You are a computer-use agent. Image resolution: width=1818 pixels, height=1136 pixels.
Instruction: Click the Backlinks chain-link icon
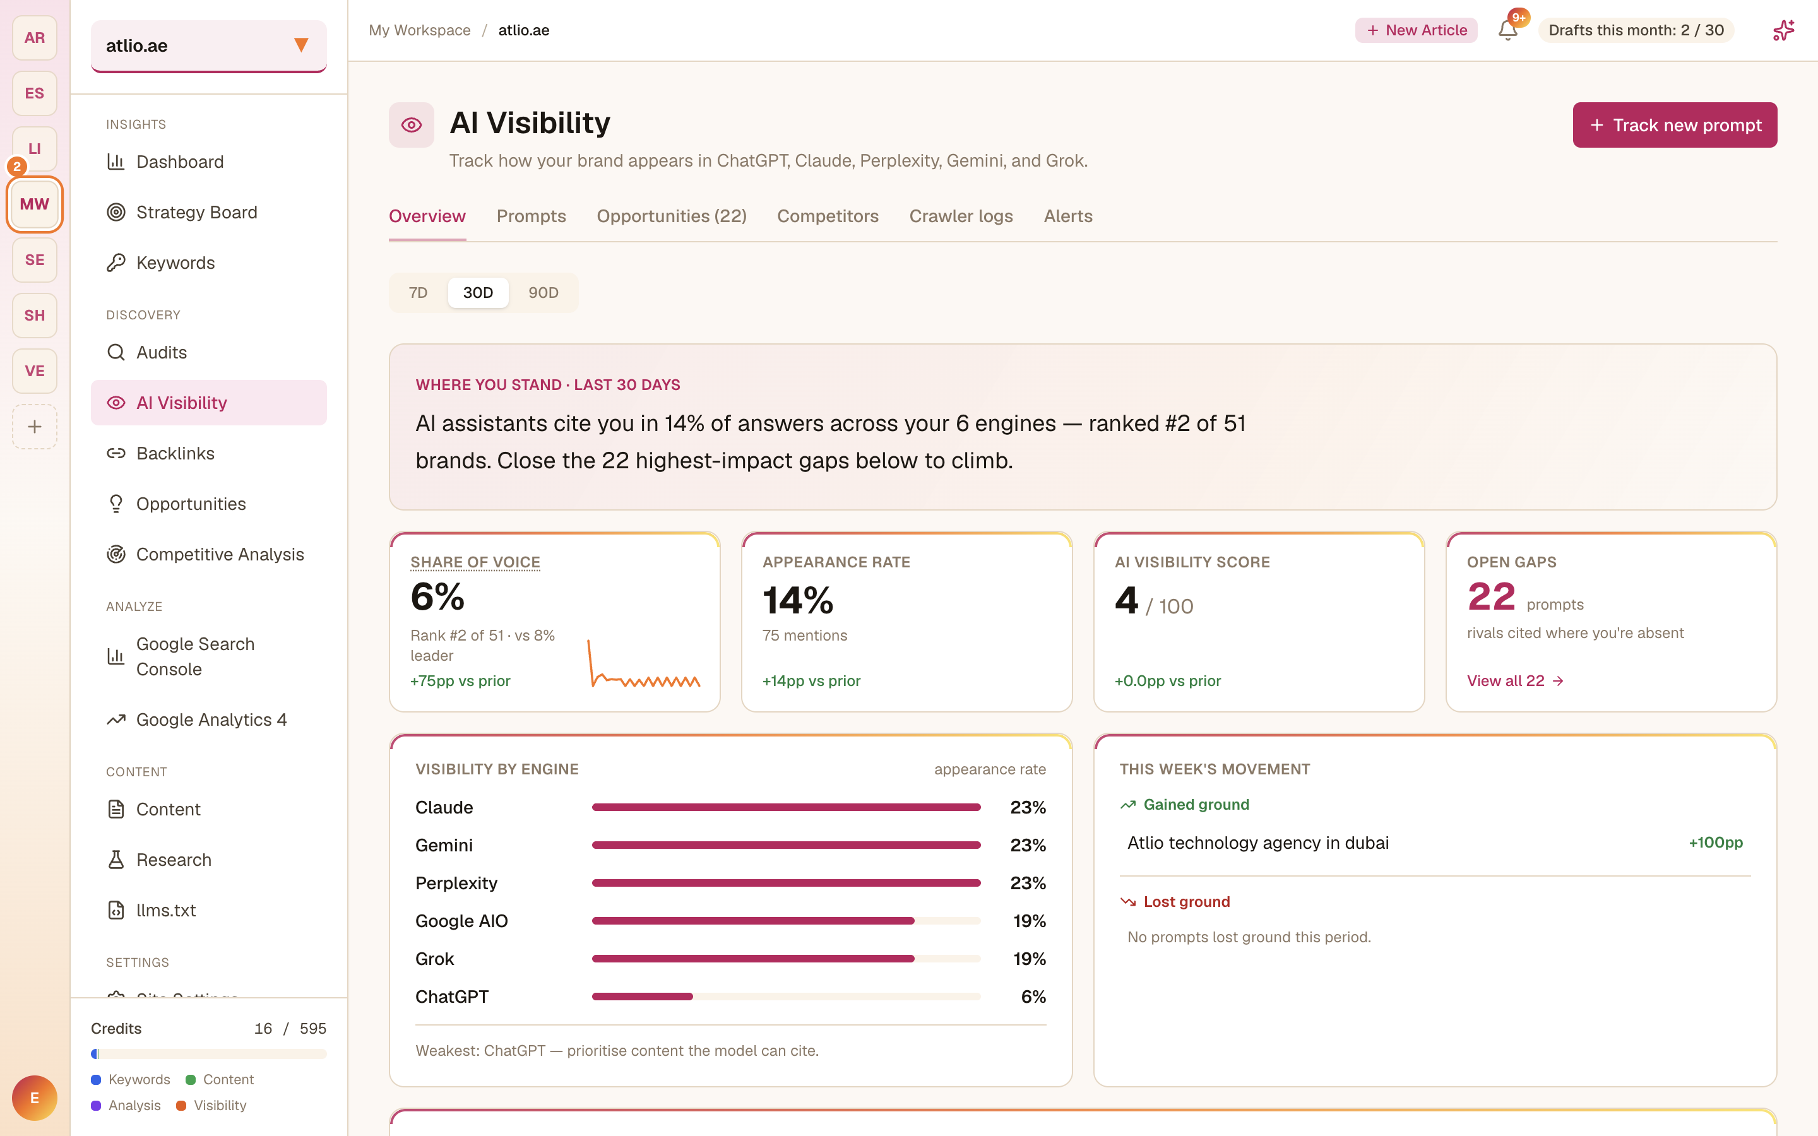point(116,453)
